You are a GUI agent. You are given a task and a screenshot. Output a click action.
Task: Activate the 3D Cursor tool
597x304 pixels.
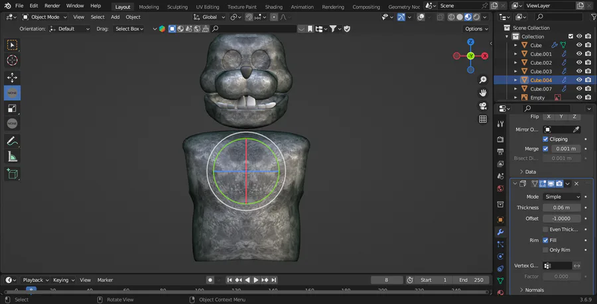(x=12, y=60)
